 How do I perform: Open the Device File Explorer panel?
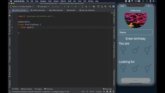114,78
